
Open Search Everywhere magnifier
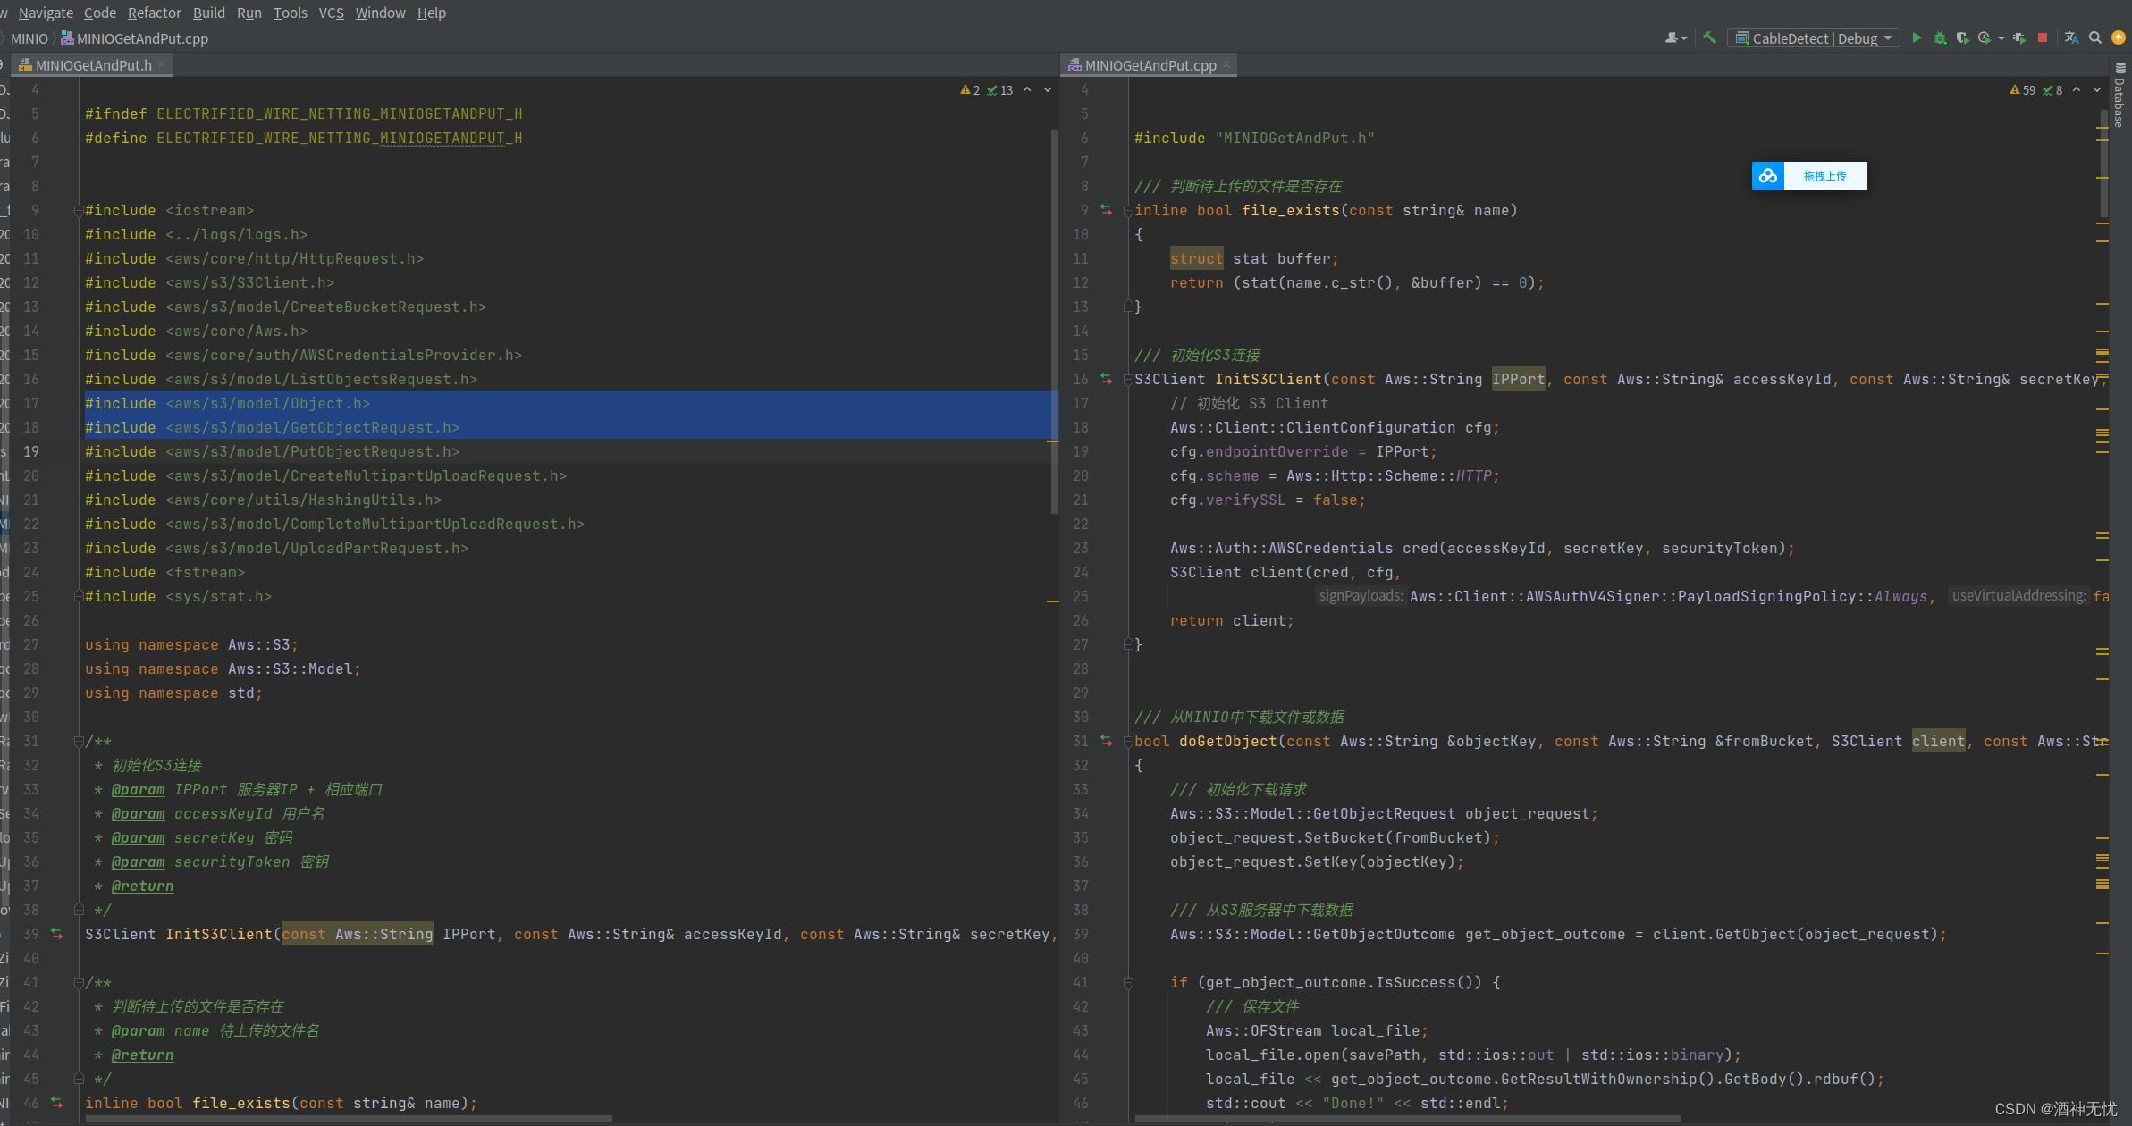click(2094, 38)
